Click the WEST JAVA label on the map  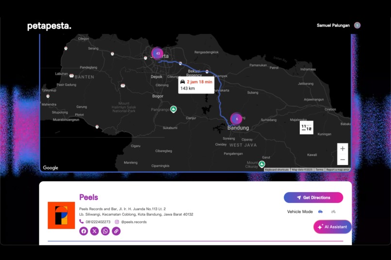243,145
